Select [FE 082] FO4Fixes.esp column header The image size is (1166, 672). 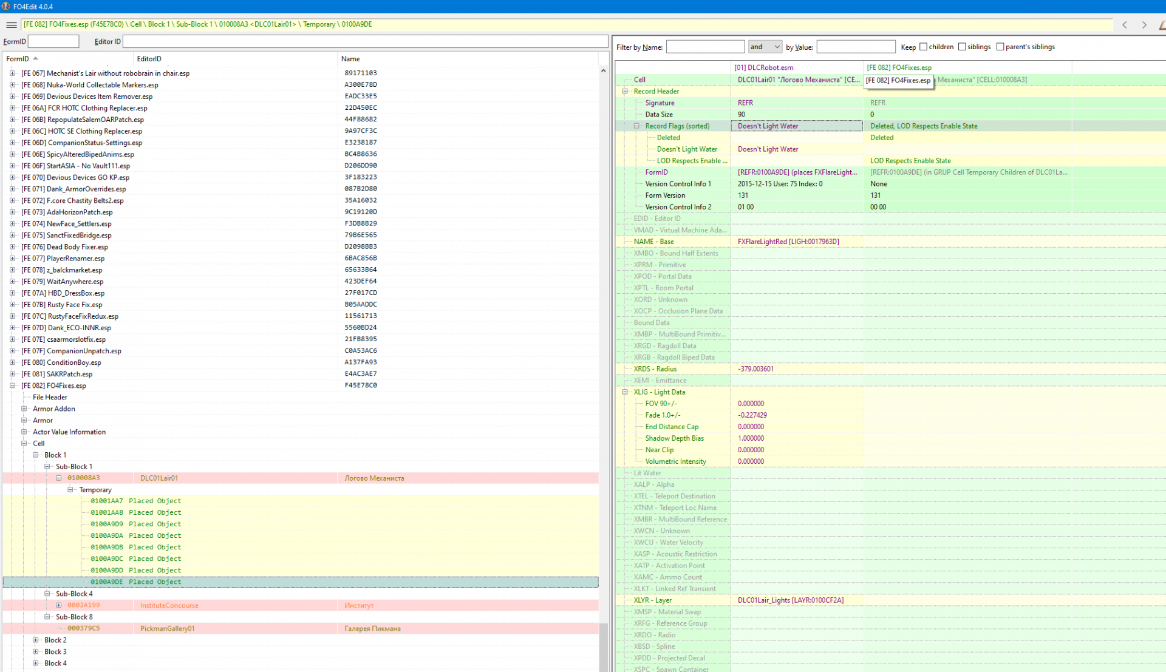[x=899, y=67]
